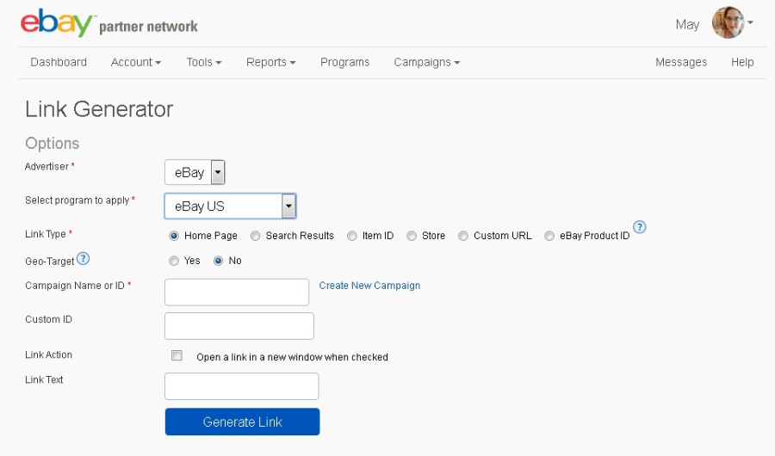Image resolution: width=775 pixels, height=456 pixels.
Task: Select the Store link type
Action: [412, 236]
